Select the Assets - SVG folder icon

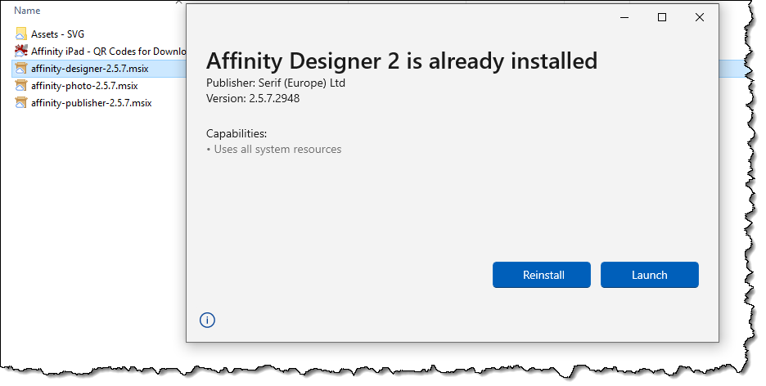pos(21,34)
